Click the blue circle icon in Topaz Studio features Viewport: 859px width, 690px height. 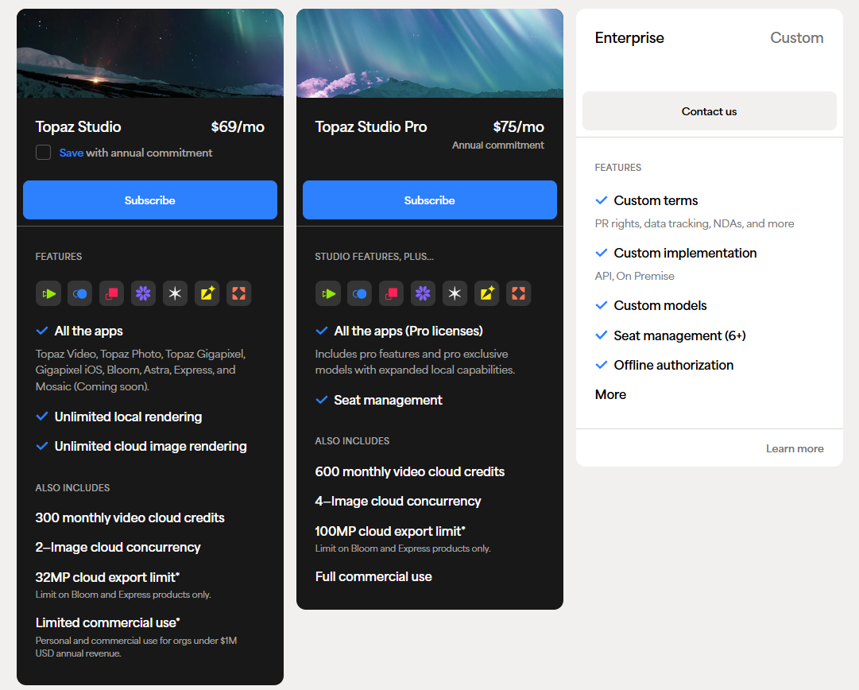80,293
